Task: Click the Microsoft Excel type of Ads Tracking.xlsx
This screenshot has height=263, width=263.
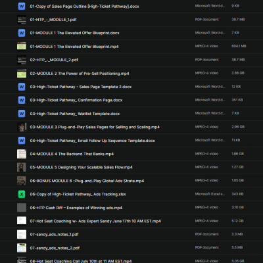Action: click(210, 194)
